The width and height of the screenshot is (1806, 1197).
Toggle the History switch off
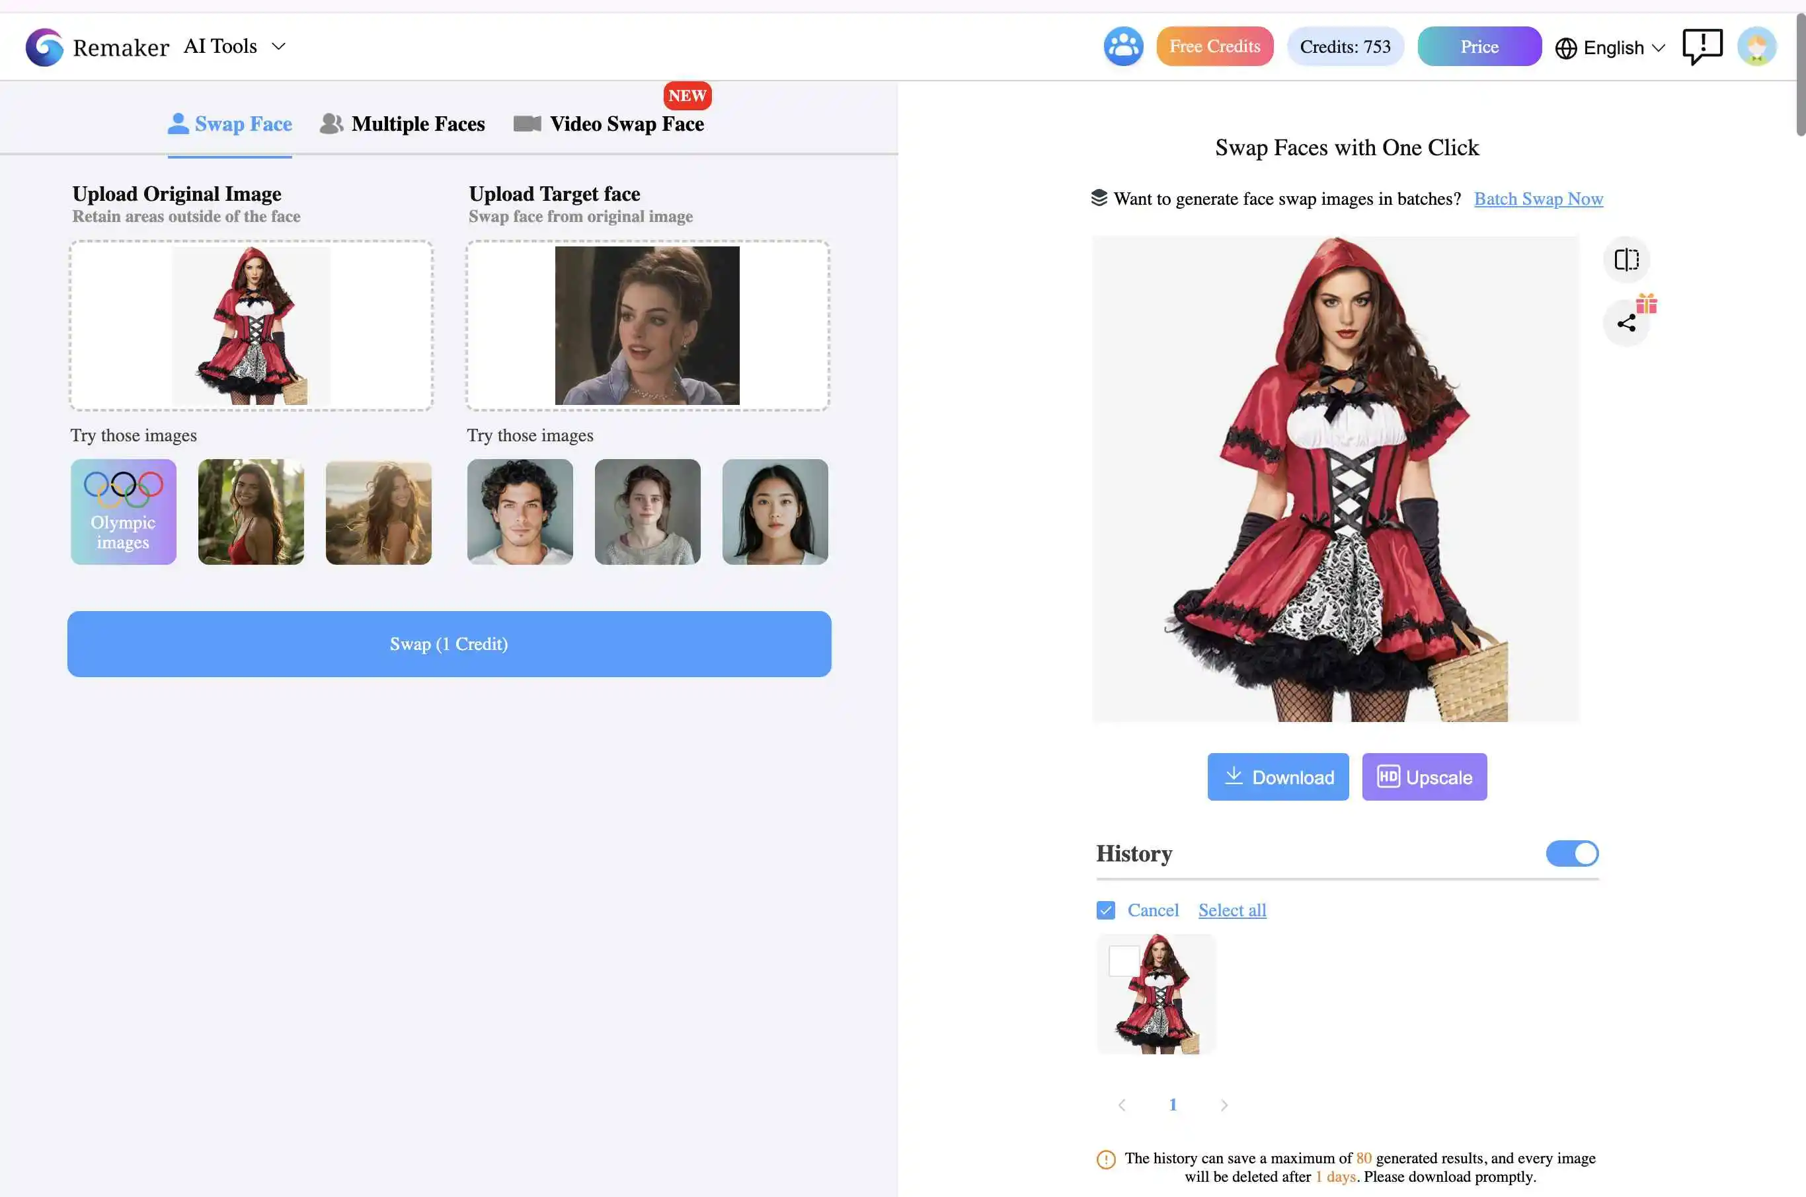(1571, 853)
